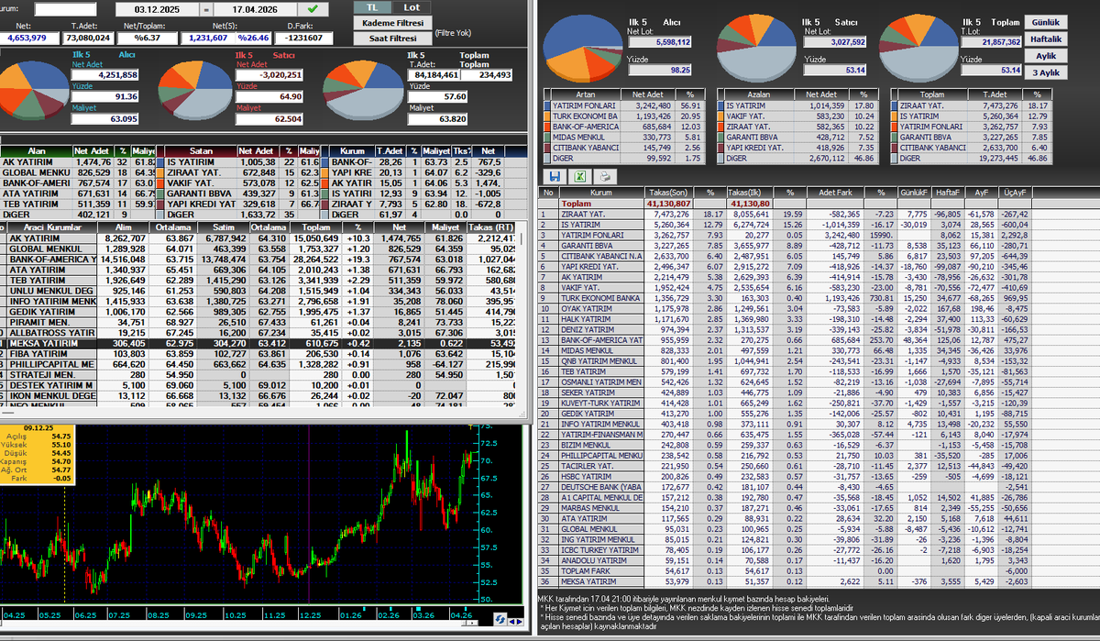
Task: Sort by the Alan column header
Action: [37, 150]
